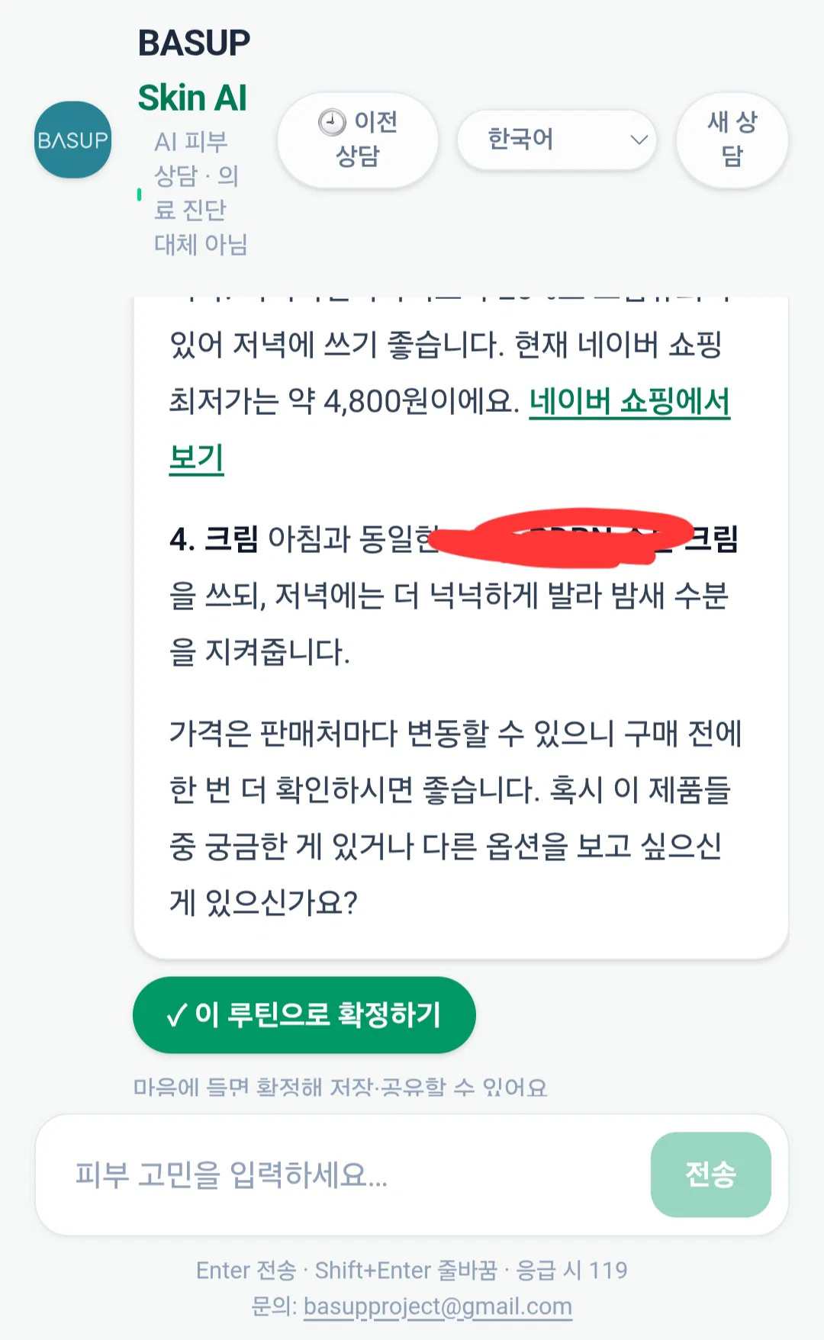The image size is (824, 1340).
Task: Click the AI 피부 상담 disclaimer subtitle
Action: 201,193
